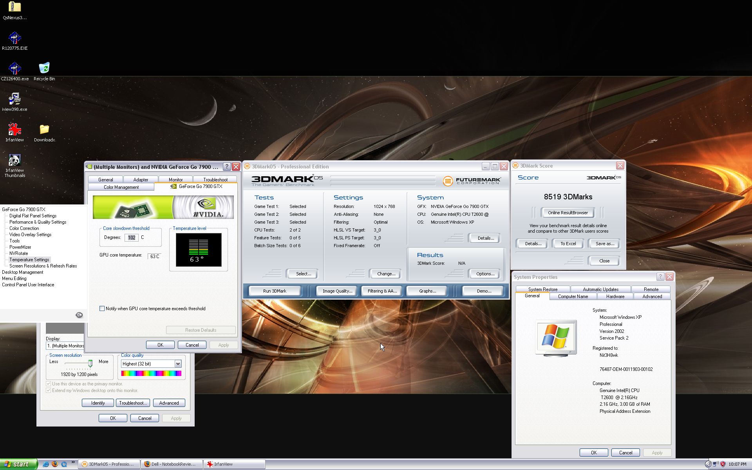Click the NVIDIA menu toggle round icon
This screenshot has height=470, width=752.
tap(79, 315)
